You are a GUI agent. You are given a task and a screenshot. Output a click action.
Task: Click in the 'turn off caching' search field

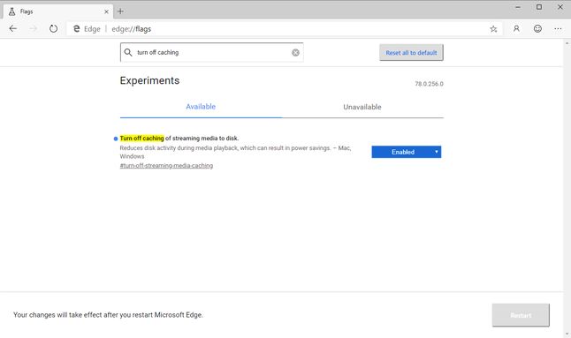pyautogui.click(x=211, y=52)
